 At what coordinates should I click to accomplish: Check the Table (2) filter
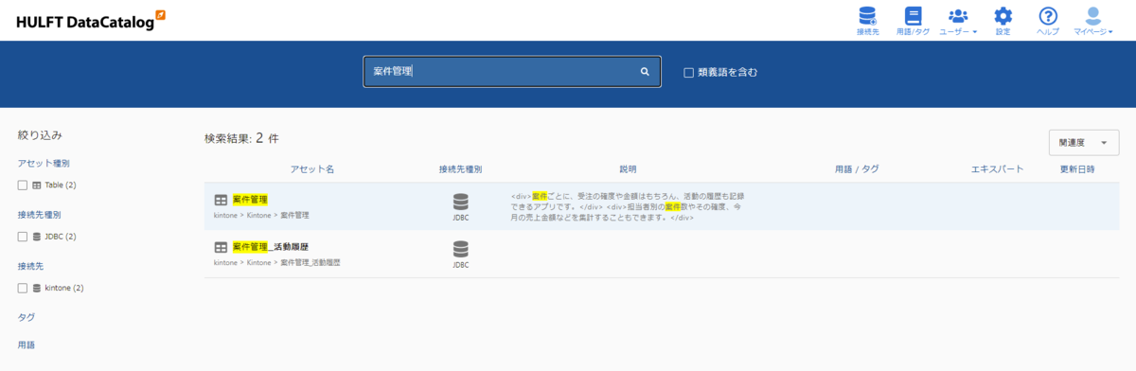[x=23, y=185]
